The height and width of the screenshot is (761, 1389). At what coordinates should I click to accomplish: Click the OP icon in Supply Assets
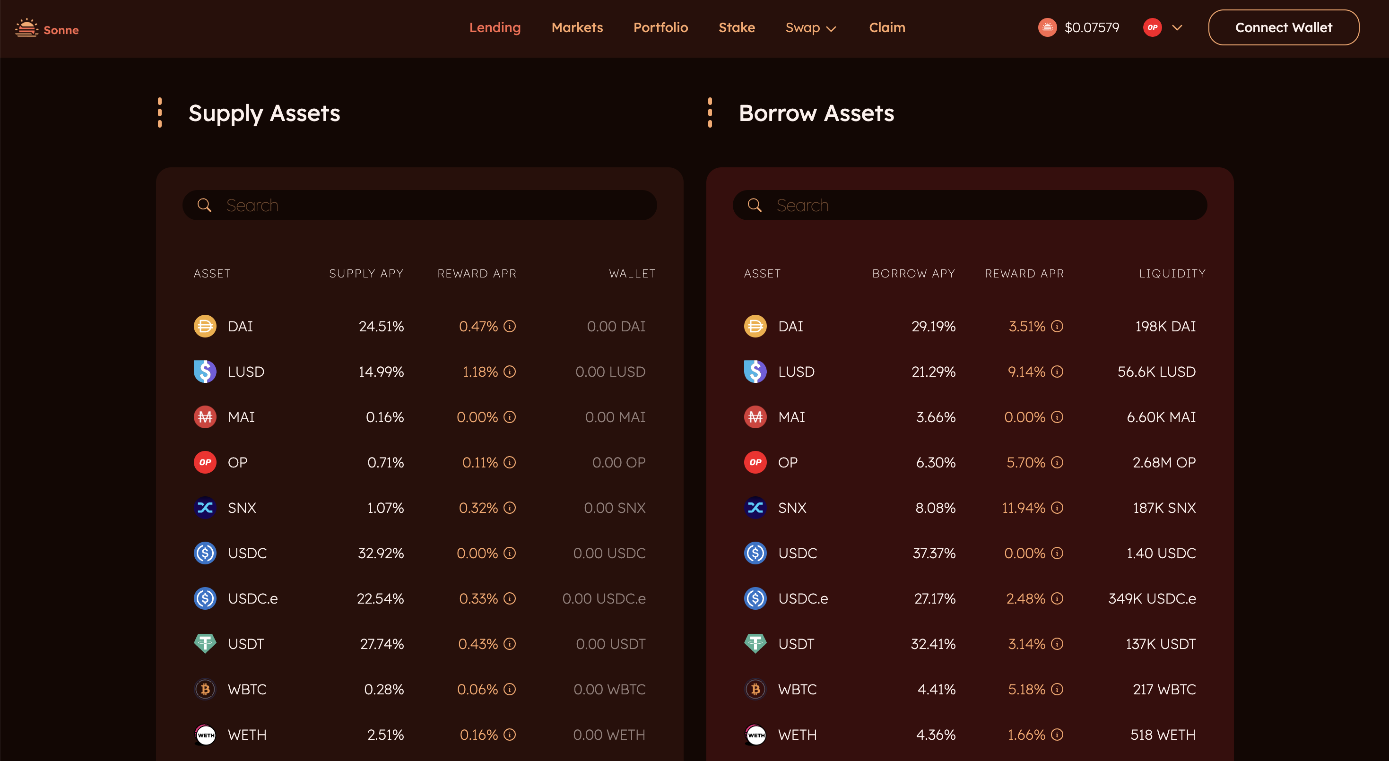pyautogui.click(x=205, y=462)
